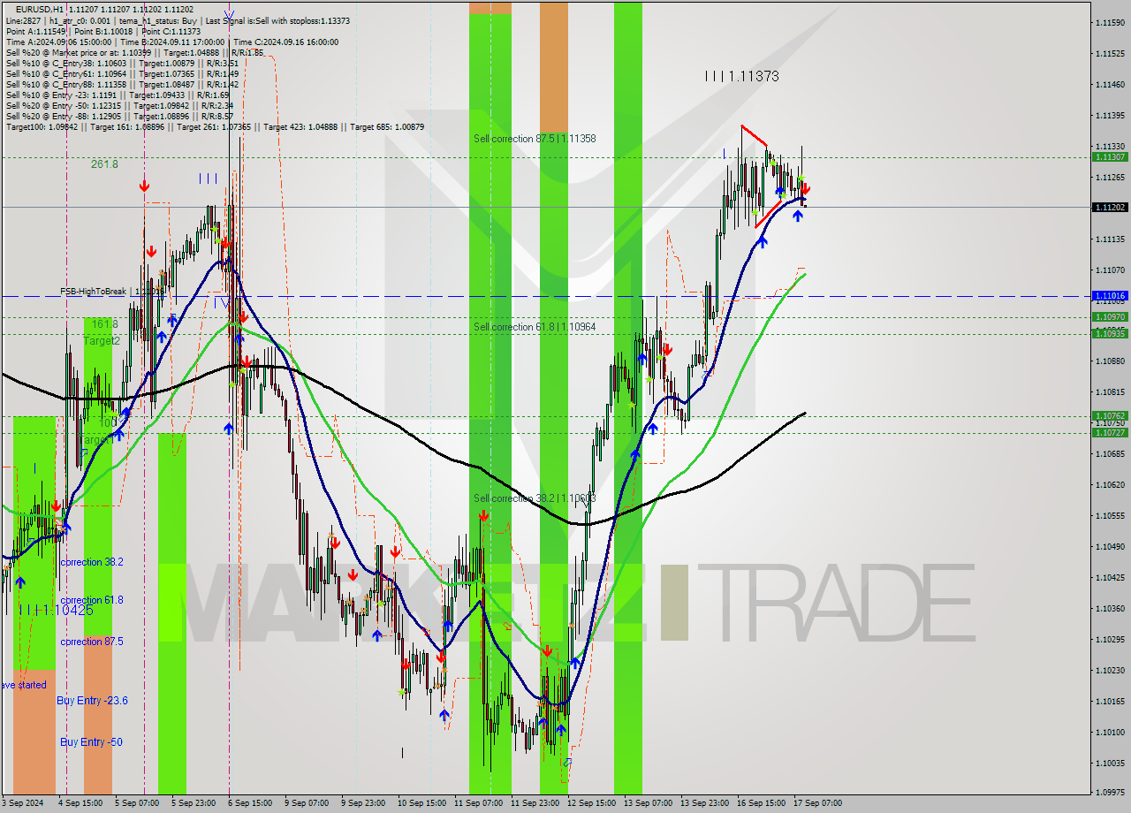1131x813 pixels.
Task: Click the green price tag 1.10727
Action: click(1110, 432)
